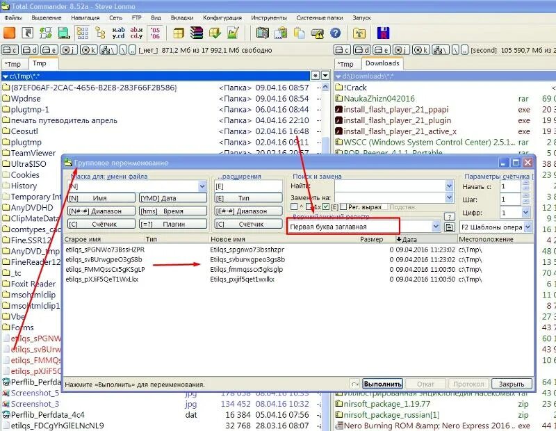
Task: Insert [YMD] Дата placeholder button
Action: [x=173, y=198]
